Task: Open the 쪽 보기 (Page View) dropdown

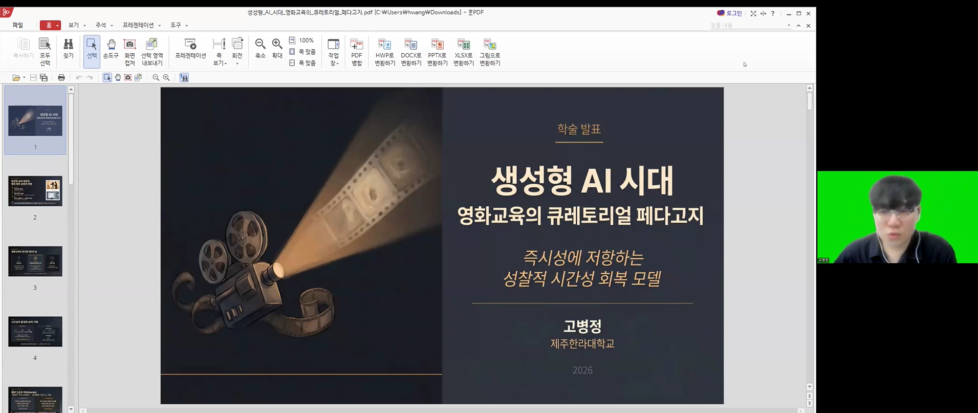Action: tap(219, 52)
